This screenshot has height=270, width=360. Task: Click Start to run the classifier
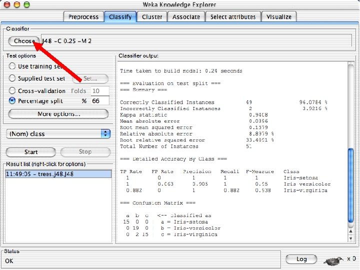[31, 152]
